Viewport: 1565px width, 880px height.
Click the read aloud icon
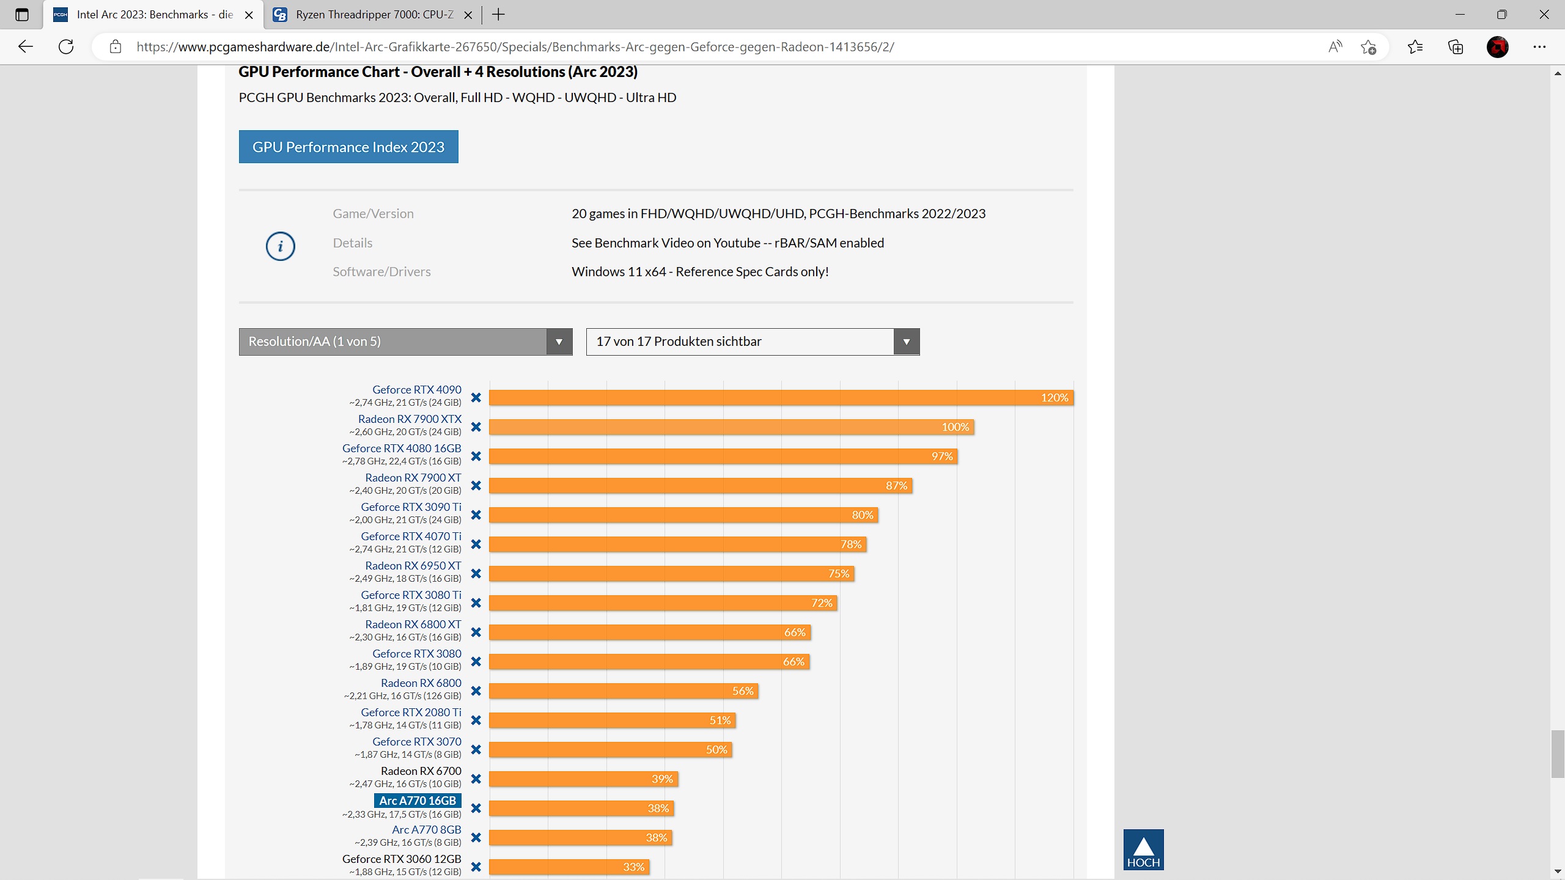point(1335,46)
